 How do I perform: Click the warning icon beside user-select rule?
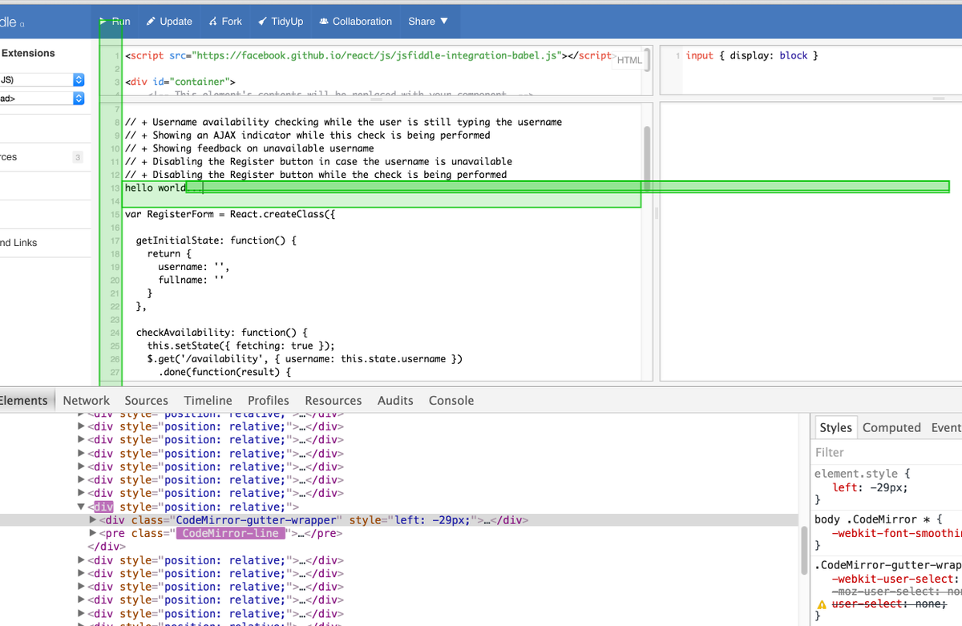[x=821, y=604]
